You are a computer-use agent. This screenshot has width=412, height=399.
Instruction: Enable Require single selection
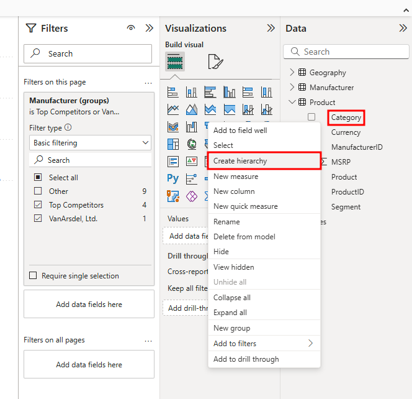(x=33, y=275)
